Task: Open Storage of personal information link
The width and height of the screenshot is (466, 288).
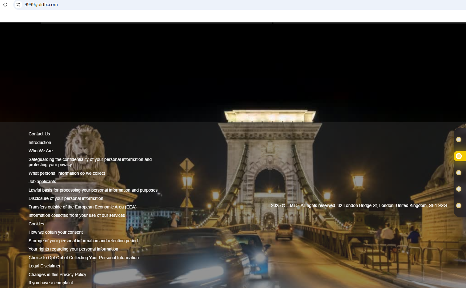Action: [83, 241]
